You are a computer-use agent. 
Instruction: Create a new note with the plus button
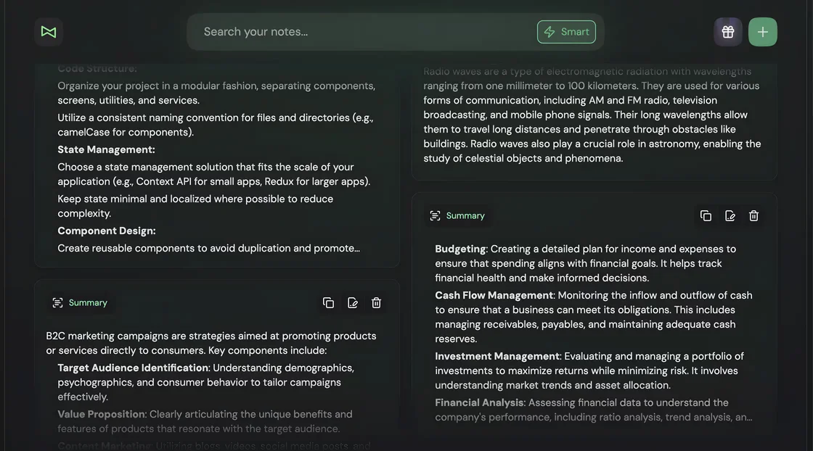[762, 31]
